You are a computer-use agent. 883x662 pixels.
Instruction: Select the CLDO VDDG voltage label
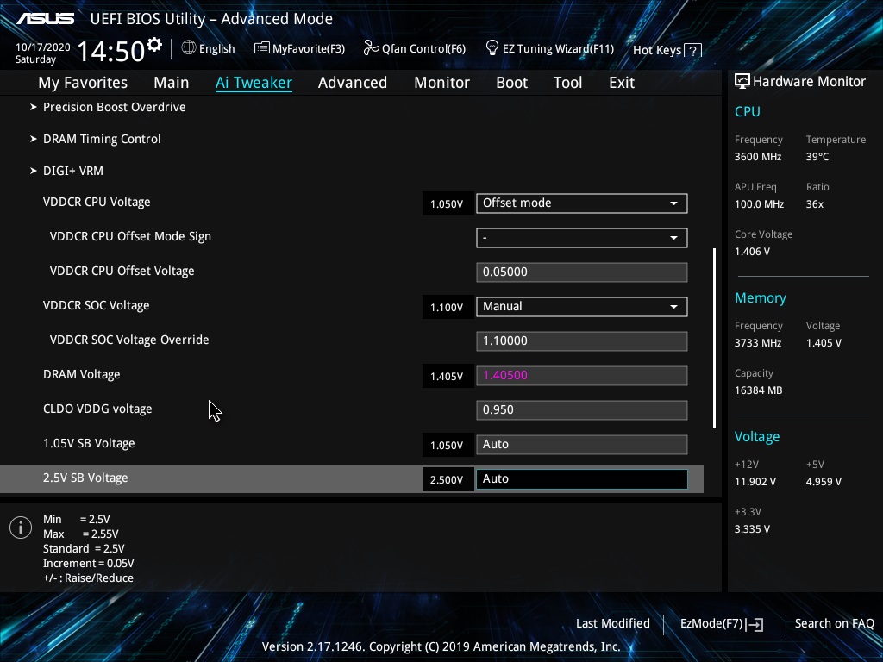coord(97,409)
